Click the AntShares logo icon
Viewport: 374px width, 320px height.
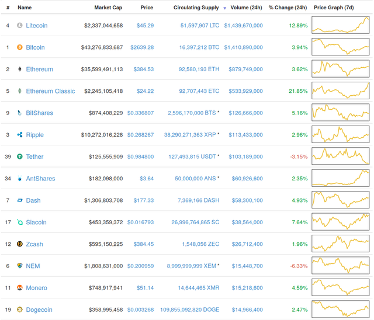20,178
